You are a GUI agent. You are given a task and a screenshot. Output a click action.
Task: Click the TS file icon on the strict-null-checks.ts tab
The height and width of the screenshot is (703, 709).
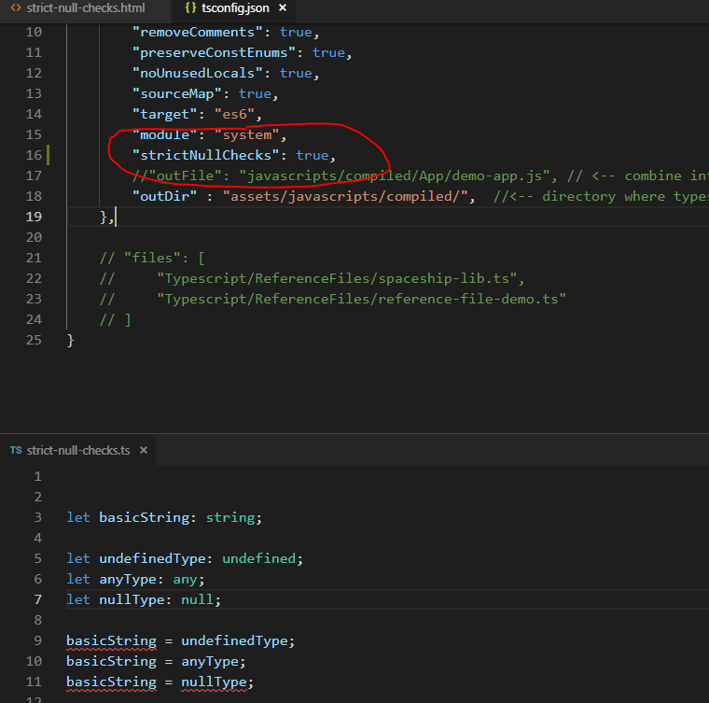tap(16, 450)
